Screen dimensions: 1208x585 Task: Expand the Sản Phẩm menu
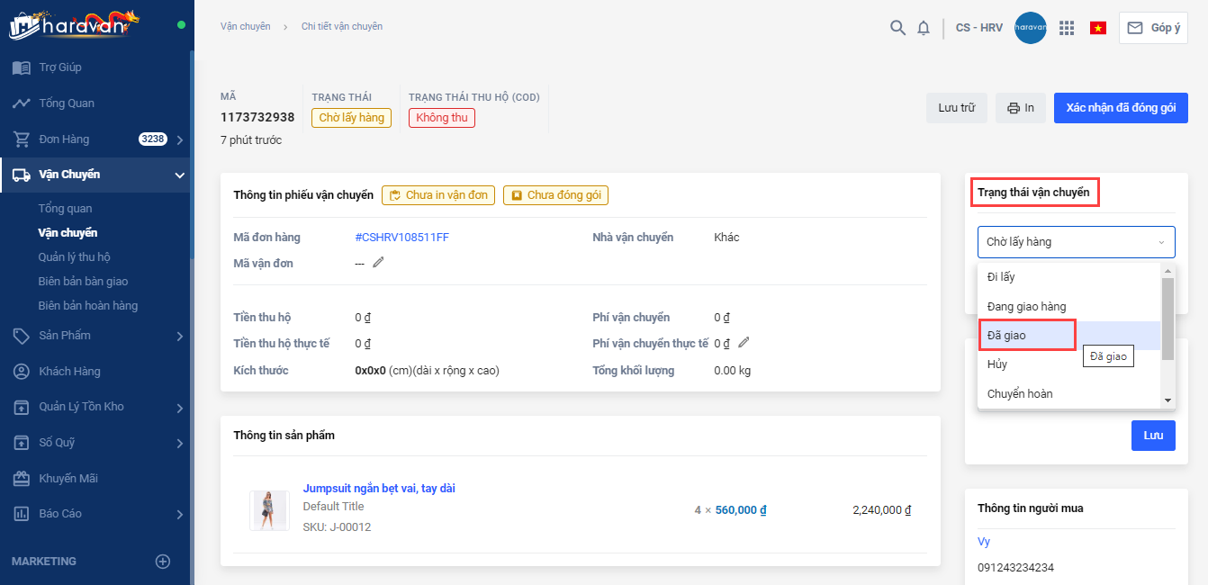coord(180,336)
